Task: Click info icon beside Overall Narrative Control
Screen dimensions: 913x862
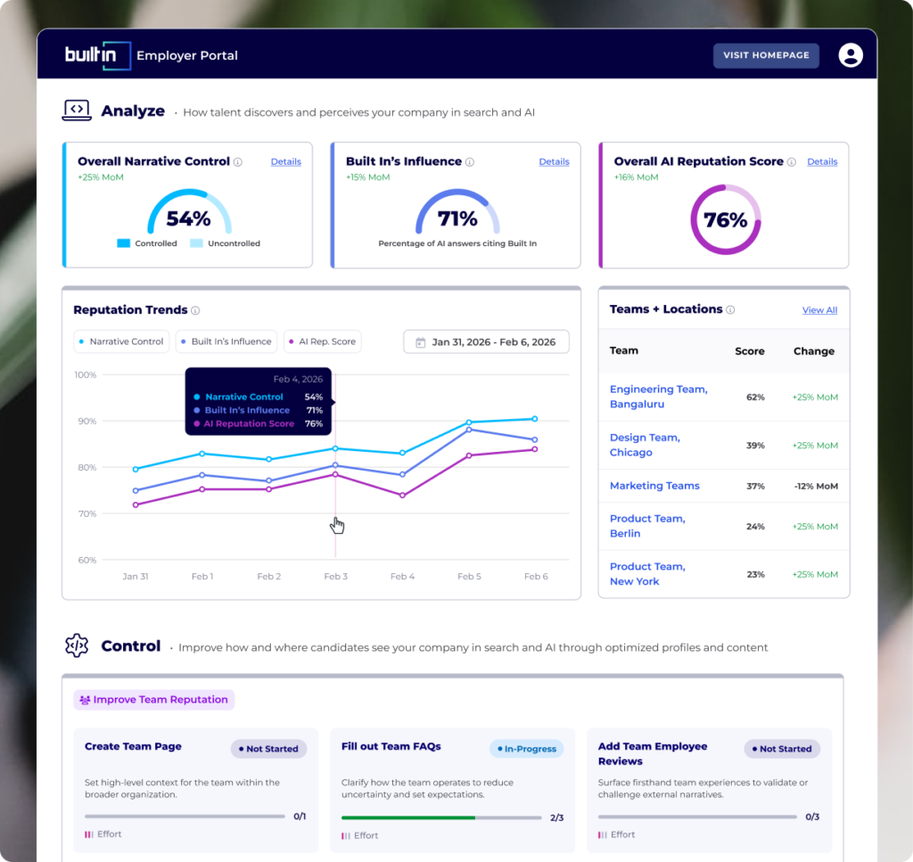Action: [x=238, y=162]
